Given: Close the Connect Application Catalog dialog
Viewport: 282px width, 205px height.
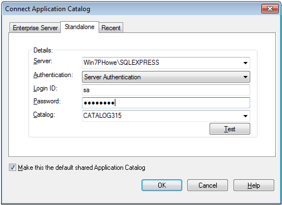Looking at the screenshot, I should pos(270,8).
